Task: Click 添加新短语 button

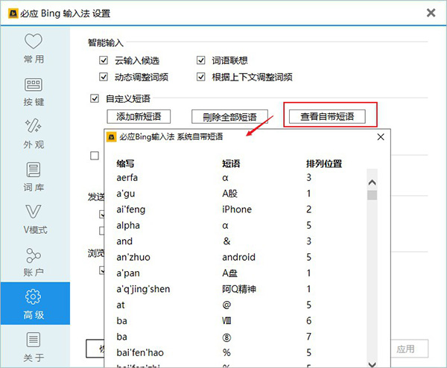Action: pyautogui.click(x=139, y=117)
